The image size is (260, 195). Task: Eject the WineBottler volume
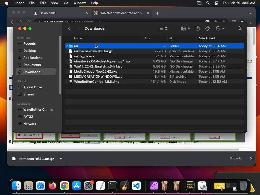(52, 110)
